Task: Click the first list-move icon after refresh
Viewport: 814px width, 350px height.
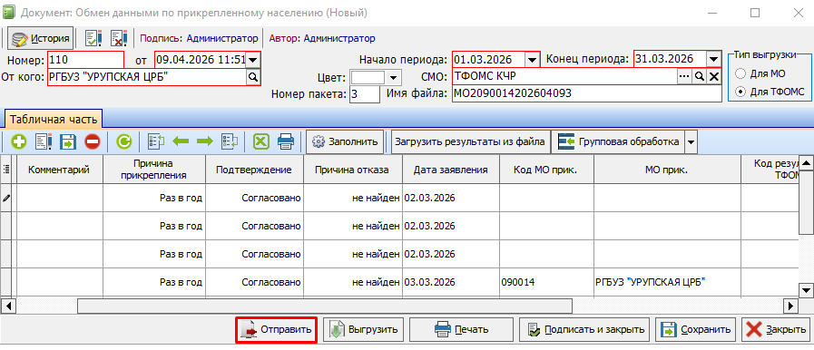Action: [156, 141]
